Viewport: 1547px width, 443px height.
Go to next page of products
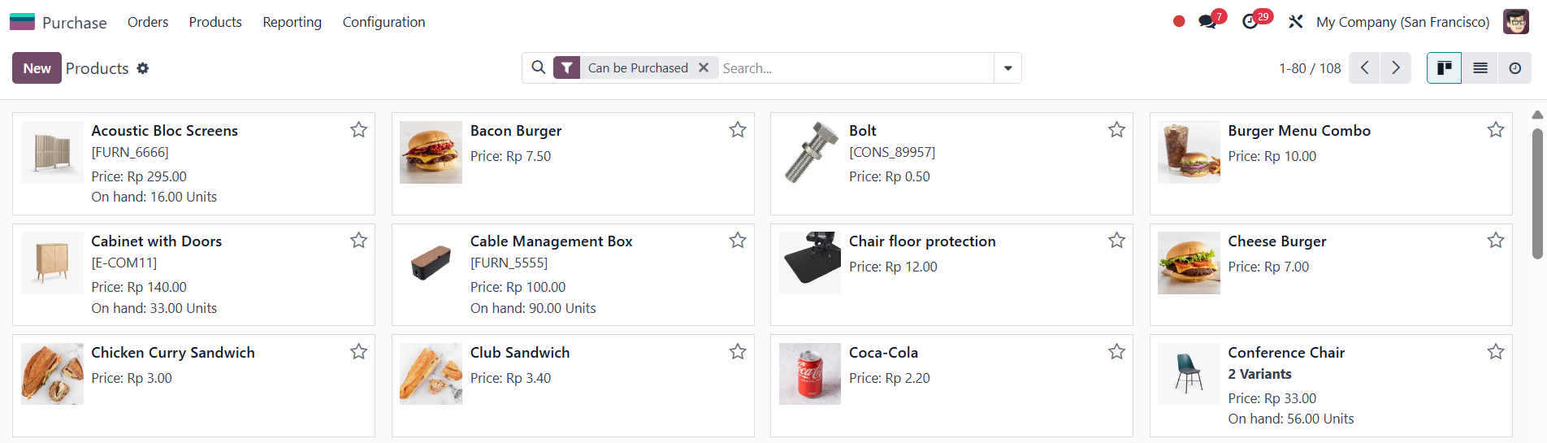[1396, 68]
